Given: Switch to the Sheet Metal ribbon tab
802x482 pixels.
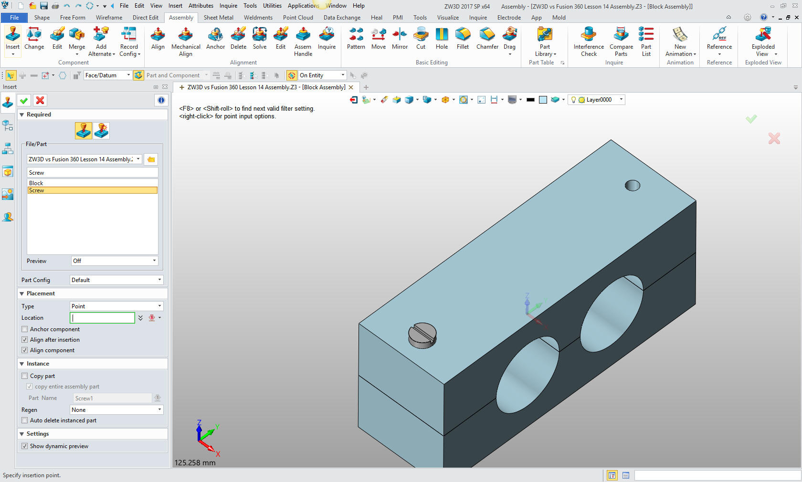Looking at the screenshot, I should [219, 18].
